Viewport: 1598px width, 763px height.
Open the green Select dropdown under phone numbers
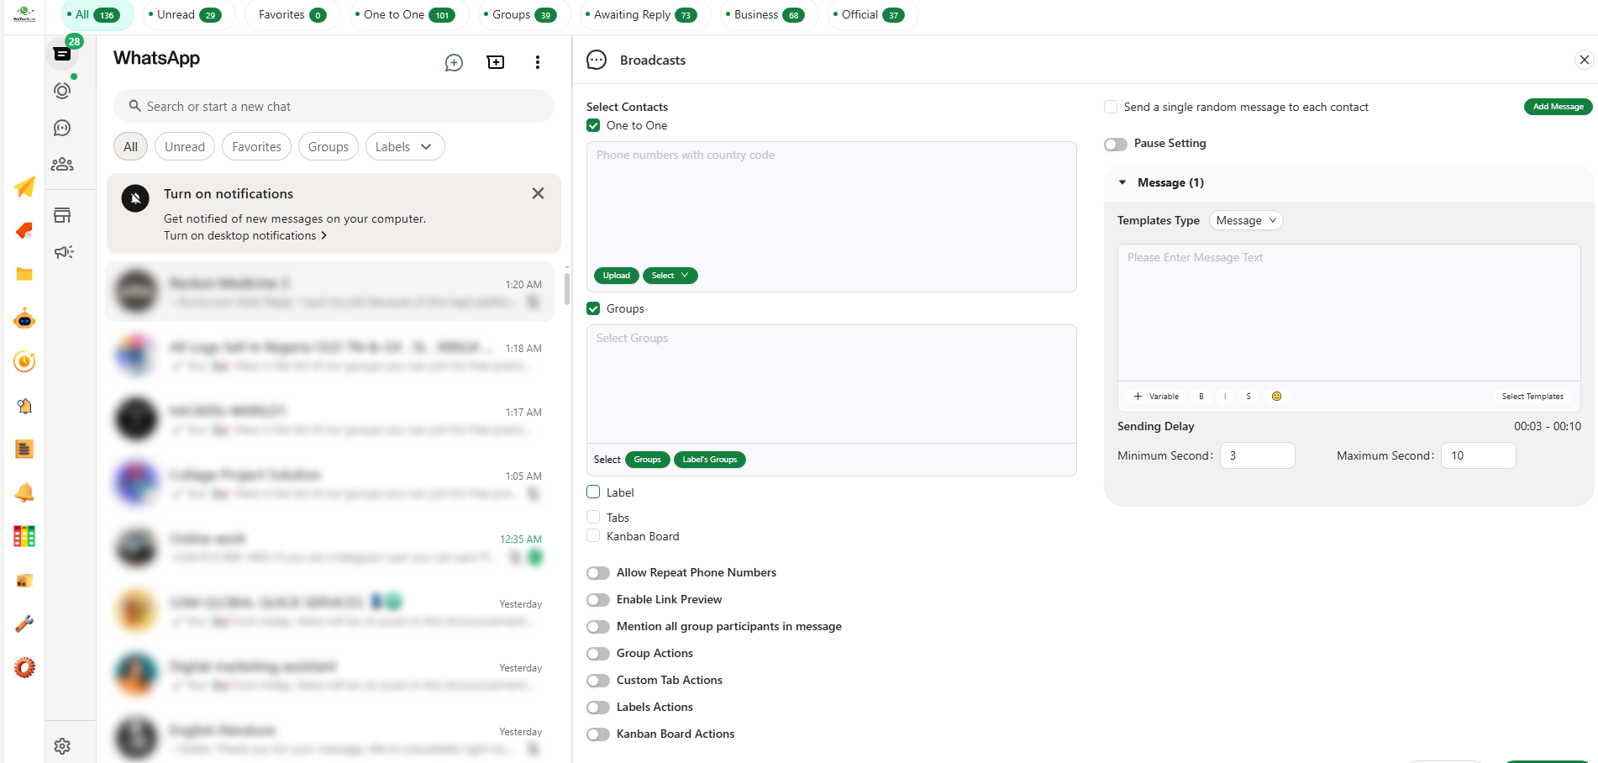click(670, 276)
